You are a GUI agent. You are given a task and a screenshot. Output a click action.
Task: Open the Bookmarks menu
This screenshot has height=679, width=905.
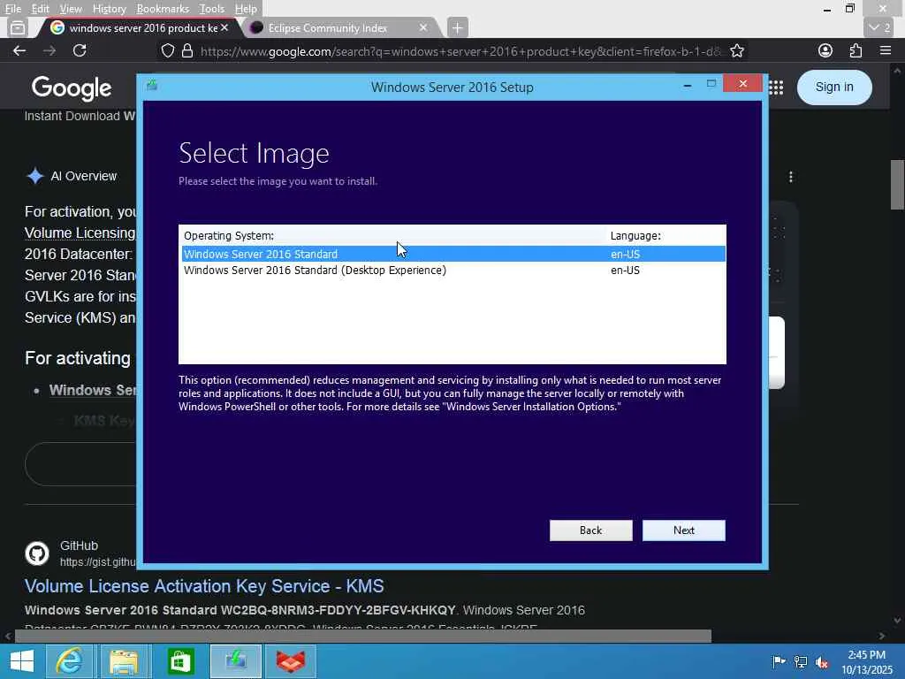163,9
